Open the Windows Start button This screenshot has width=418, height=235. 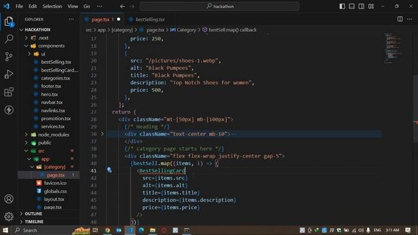point(5,230)
